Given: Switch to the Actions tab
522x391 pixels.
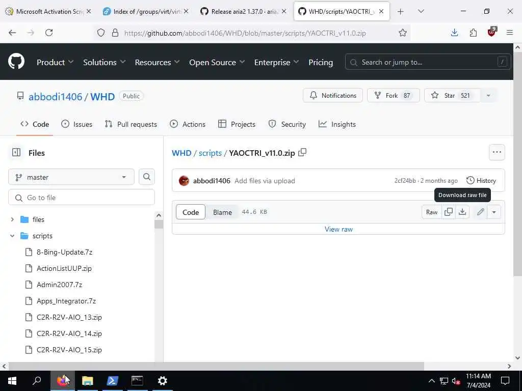Looking at the screenshot, I should coord(188,124).
